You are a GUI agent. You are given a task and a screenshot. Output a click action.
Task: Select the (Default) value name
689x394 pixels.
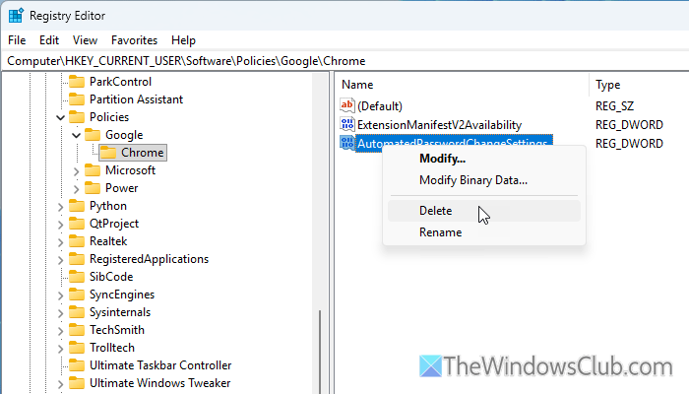380,106
